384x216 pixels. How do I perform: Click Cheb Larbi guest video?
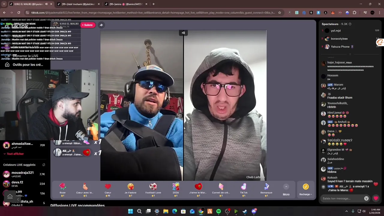[225, 105]
